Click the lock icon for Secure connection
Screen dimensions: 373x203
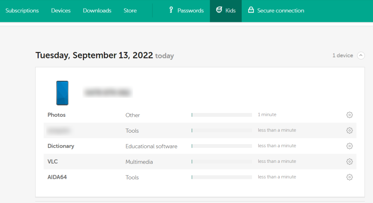251,10
